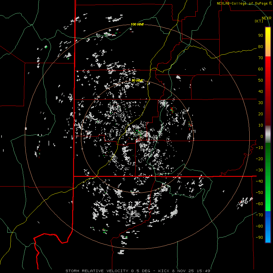Click the 10 value on velocity scale
Screen dimensions: 273x273
tap(261, 125)
